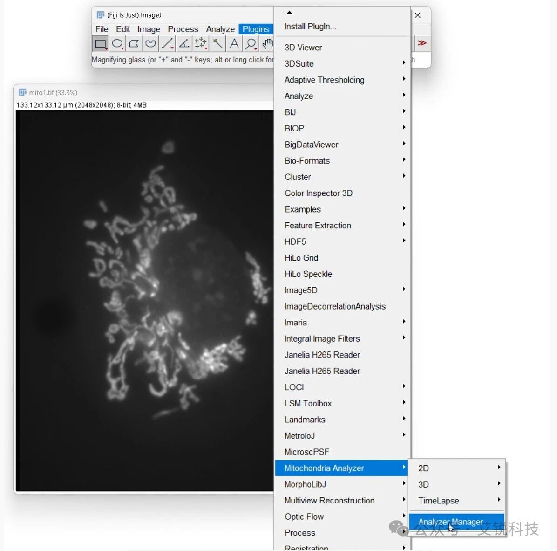This screenshot has height=551, width=557.
Task: Expand Integral Image Filters submenu
Action: (x=342, y=338)
